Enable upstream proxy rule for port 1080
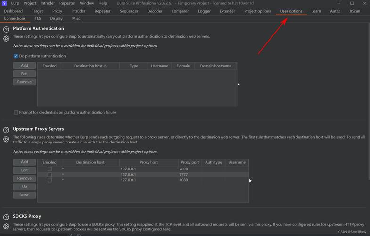The height and width of the screenshot is (236, 370). (x=49, y=180)
